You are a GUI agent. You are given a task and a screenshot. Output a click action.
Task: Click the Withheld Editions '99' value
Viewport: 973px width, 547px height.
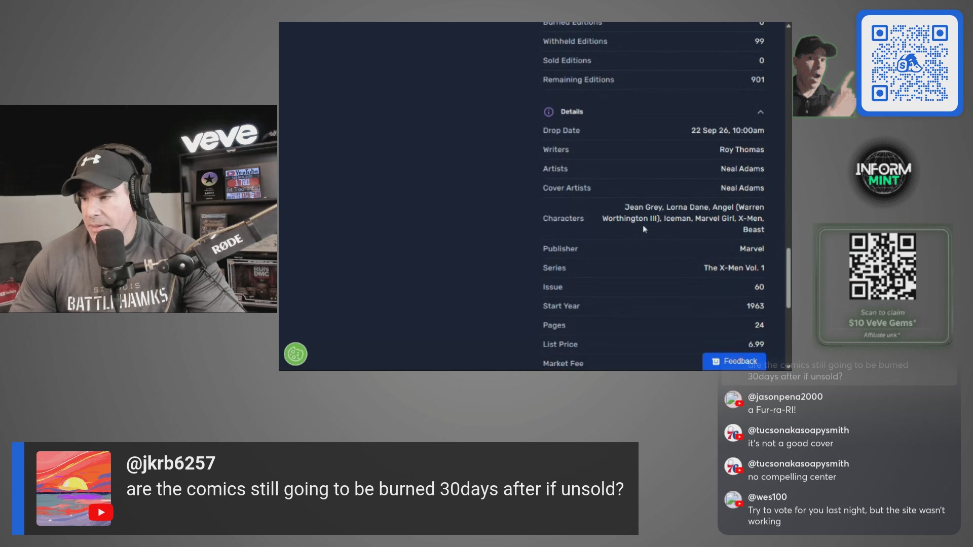tap(759, 41)
